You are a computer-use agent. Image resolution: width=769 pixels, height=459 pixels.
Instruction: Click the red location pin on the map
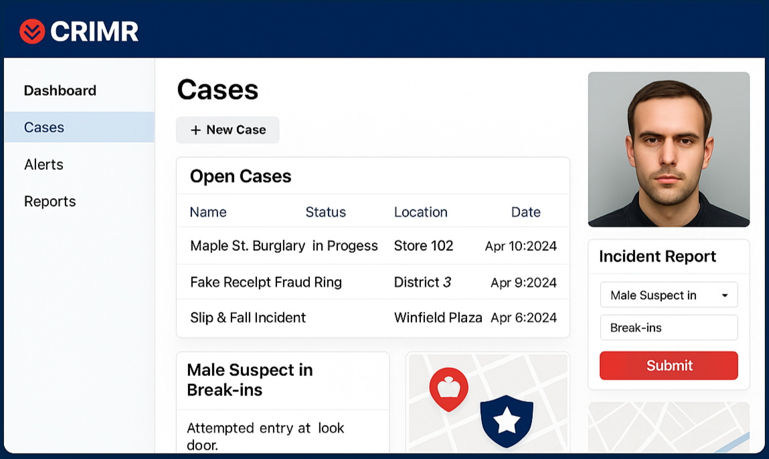448,389
